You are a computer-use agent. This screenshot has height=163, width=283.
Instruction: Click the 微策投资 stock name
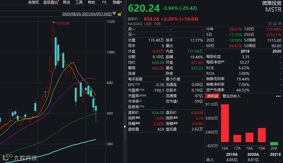[272, 3]
